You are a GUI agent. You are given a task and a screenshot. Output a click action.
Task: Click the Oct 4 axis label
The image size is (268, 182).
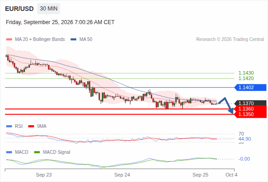(x=231, y=175)
